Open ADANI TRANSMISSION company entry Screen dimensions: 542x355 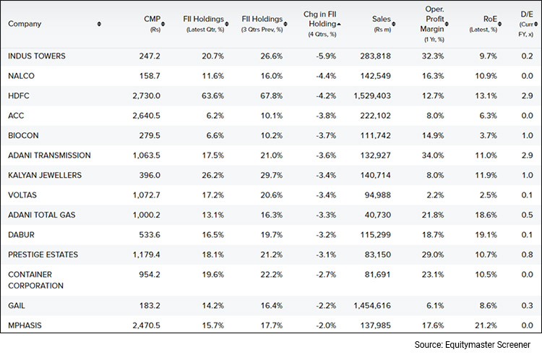coord(49,155)
